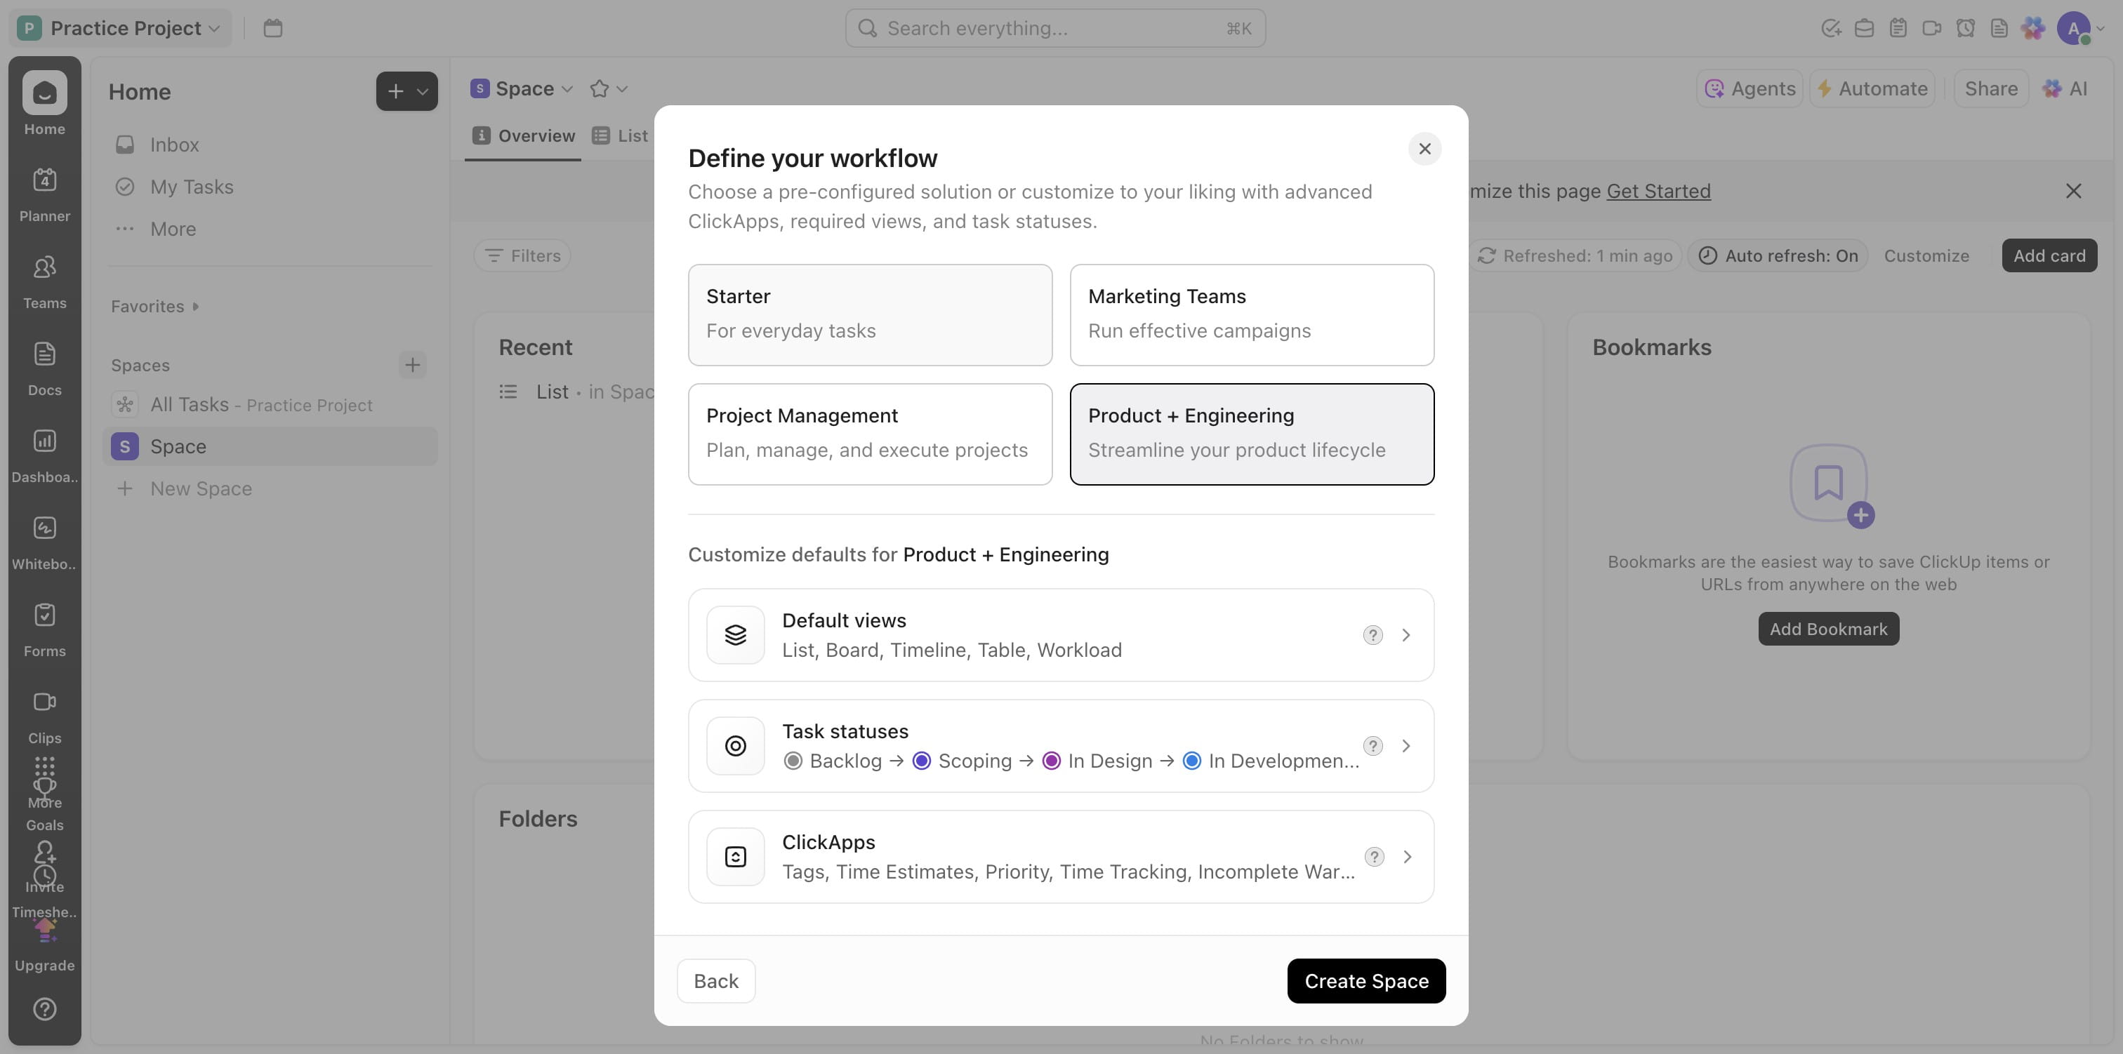2123x1054 pixels.
Task: Open Dashboards sidebar icon
Action: pos(44,455)
